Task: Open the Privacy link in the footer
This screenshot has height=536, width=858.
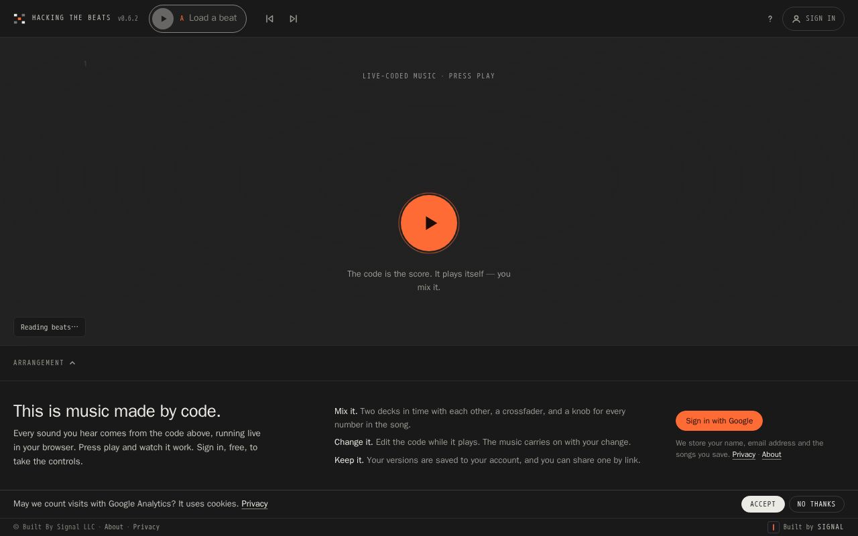Action: coord(146,527)
